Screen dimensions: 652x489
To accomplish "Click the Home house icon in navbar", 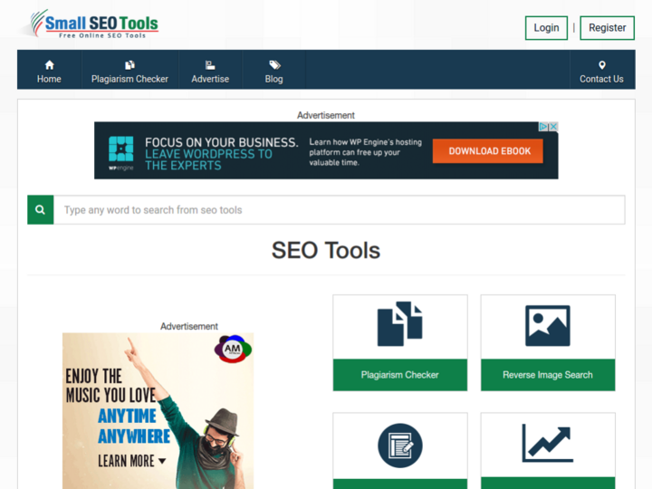I will pyautogui.click(x=50, y=65).
